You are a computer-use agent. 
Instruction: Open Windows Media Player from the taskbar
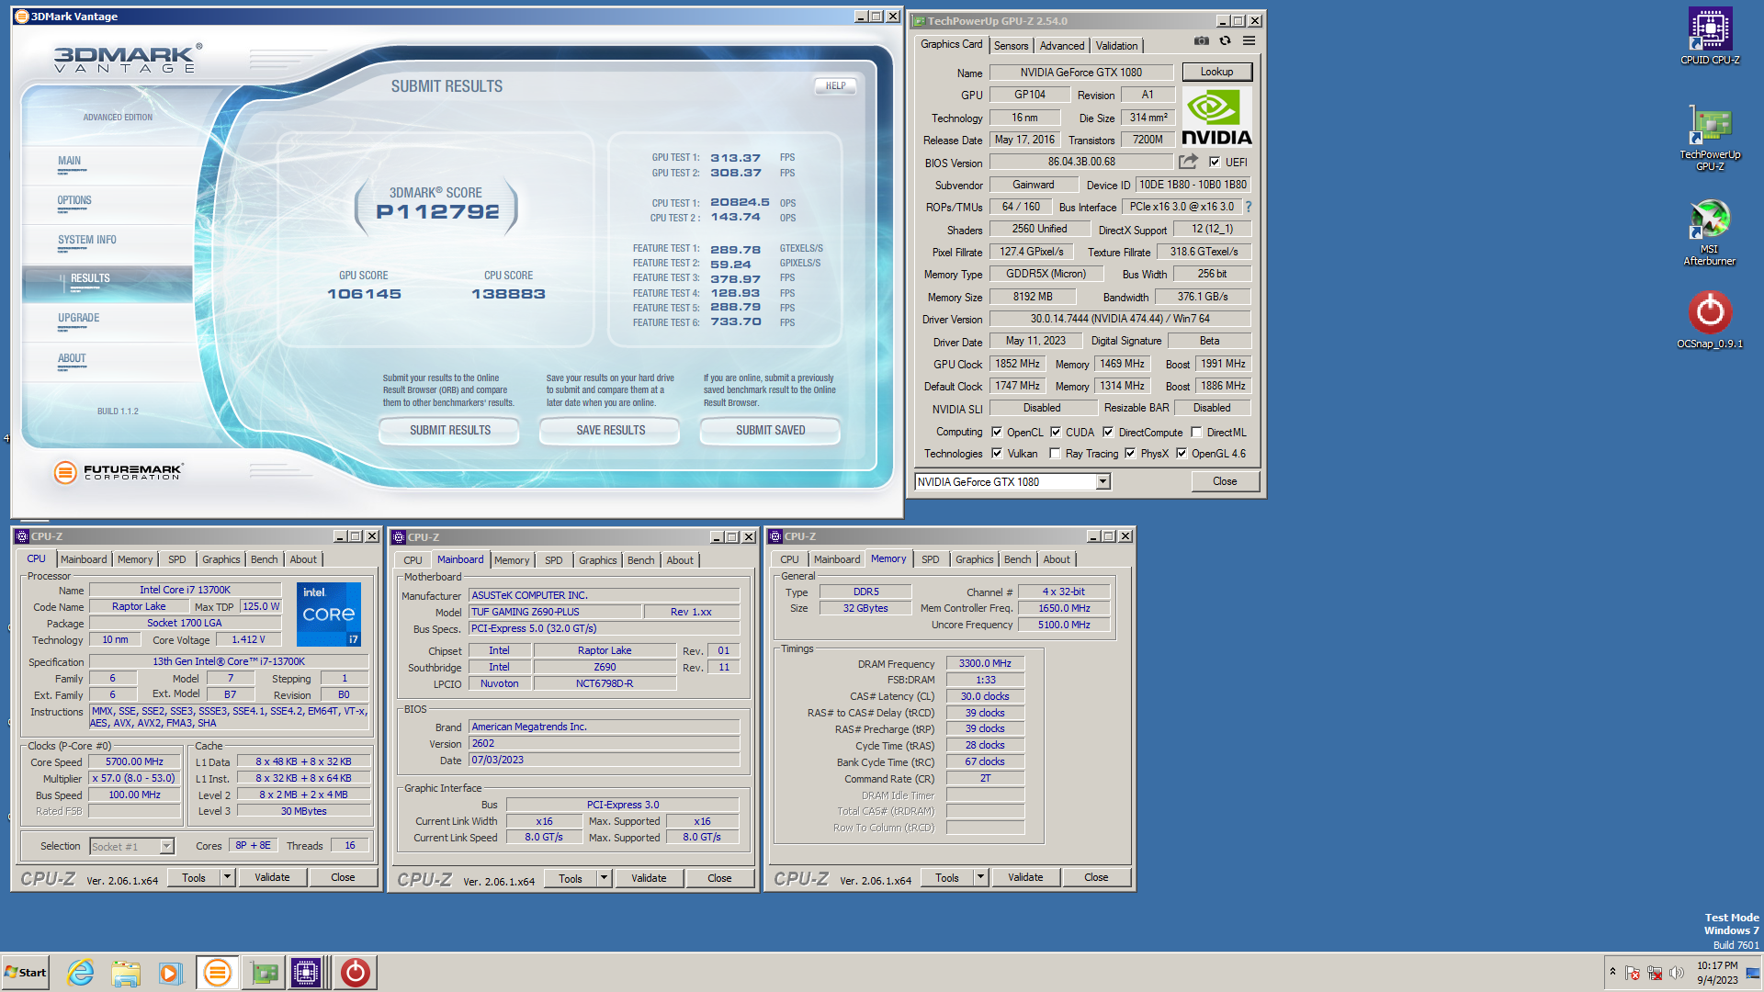coord(171,973)
